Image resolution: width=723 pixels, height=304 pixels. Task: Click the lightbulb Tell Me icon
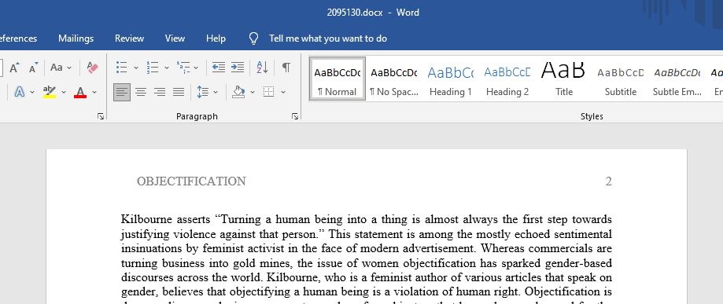(253, 38)
